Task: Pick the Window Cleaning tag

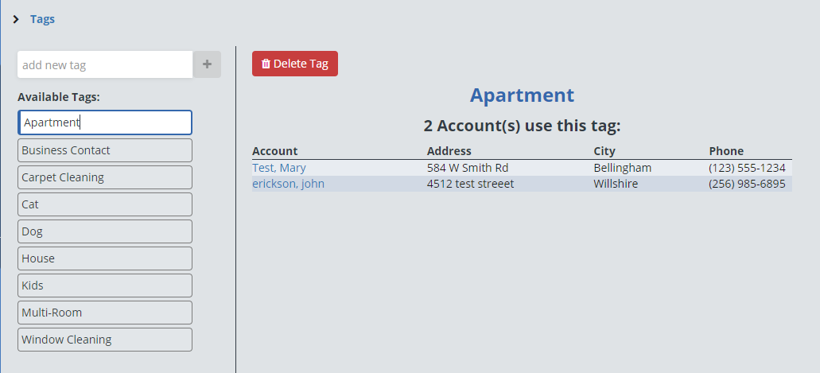Action: 105,340
